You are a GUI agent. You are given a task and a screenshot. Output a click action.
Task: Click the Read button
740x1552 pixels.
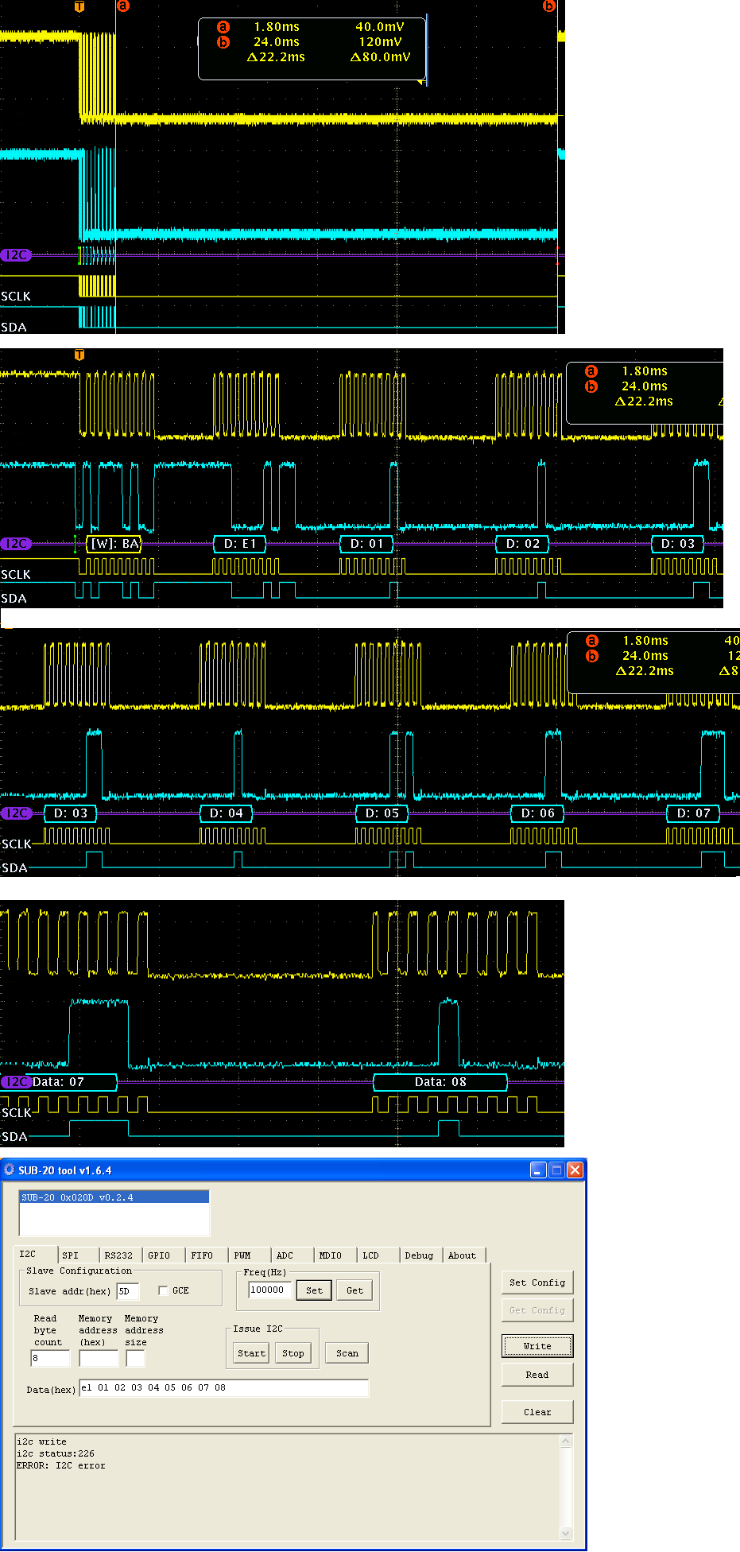pos(537,1375)
